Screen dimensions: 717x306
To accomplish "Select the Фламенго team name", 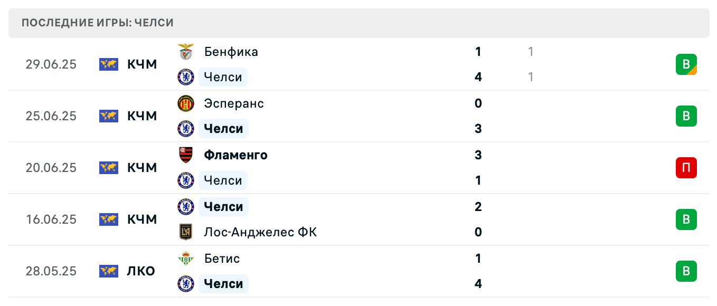I will [235, 155].
